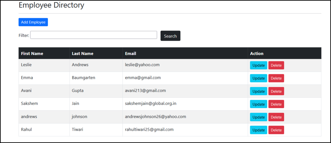
Task: Update the Avani Gupta record
Action: [258, 91]
